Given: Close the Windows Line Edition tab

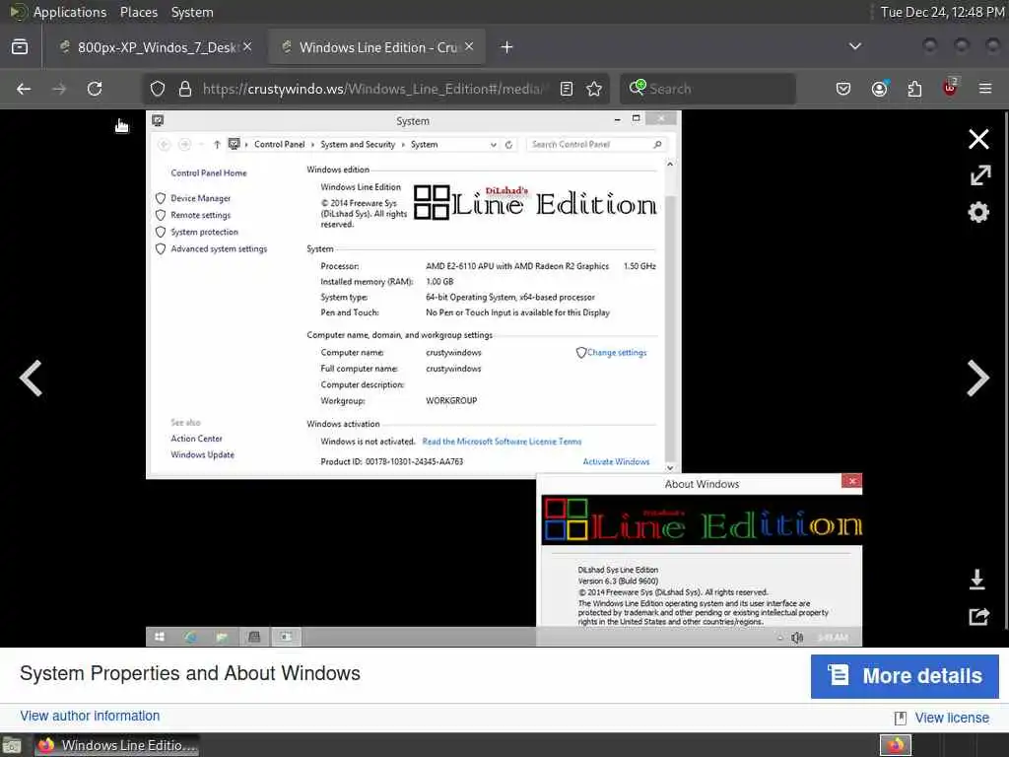Looking at the screenshot, I should pos(469,46).
